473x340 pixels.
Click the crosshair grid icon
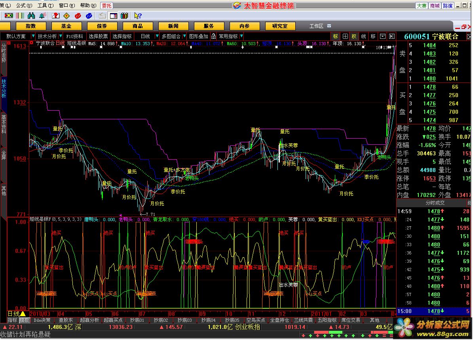pyautogui.click(x=345, y=36)
